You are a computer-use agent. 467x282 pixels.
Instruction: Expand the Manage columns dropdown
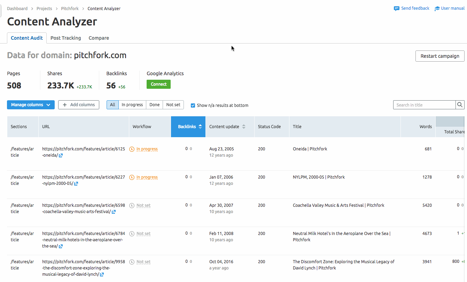pos(31,105)
